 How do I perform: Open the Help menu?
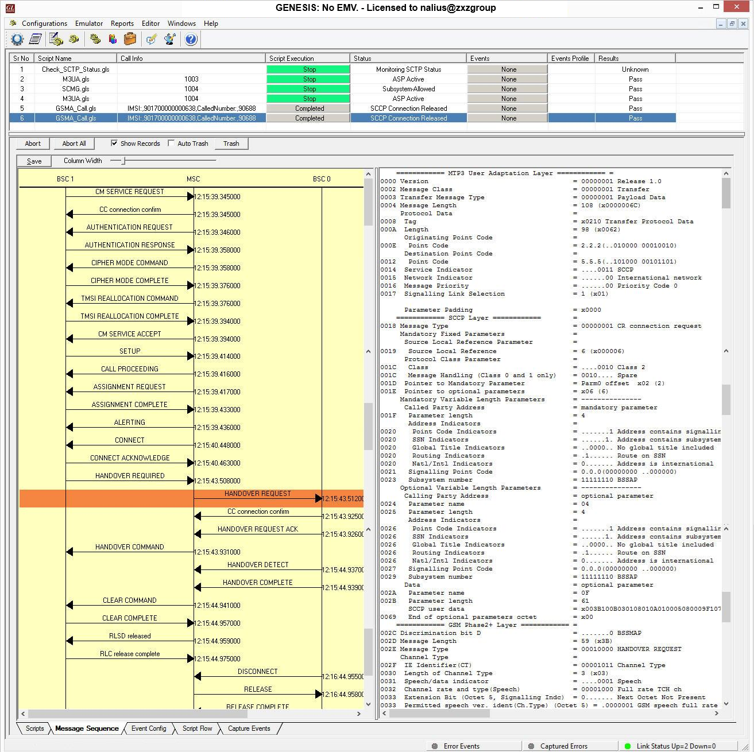click(211, 24)
